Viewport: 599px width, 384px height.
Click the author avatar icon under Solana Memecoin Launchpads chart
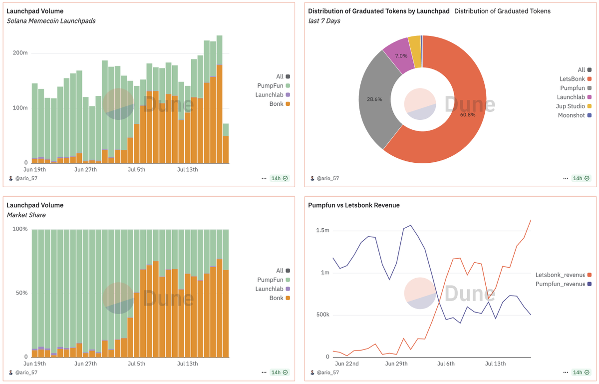point(11,178)
